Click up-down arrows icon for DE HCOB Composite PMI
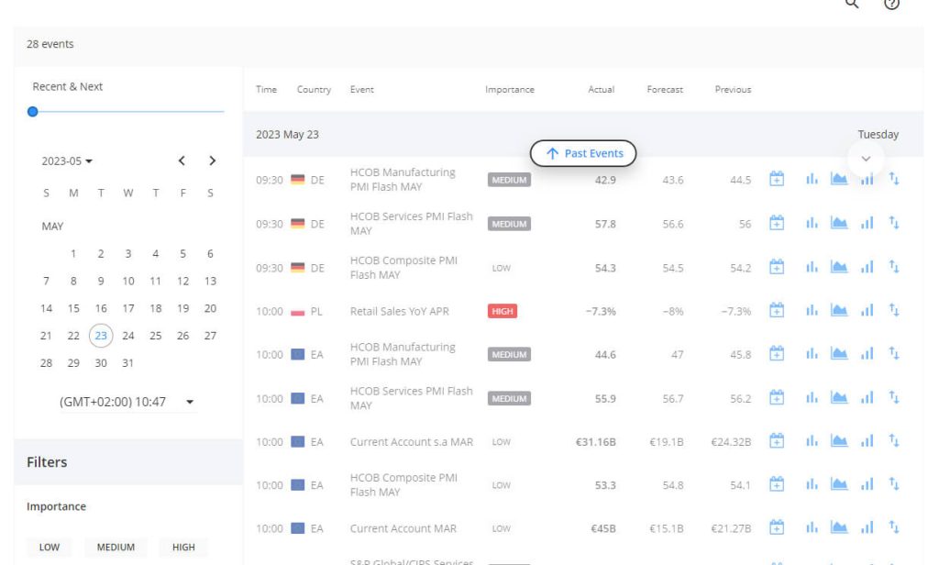 [x=894, y=267]
